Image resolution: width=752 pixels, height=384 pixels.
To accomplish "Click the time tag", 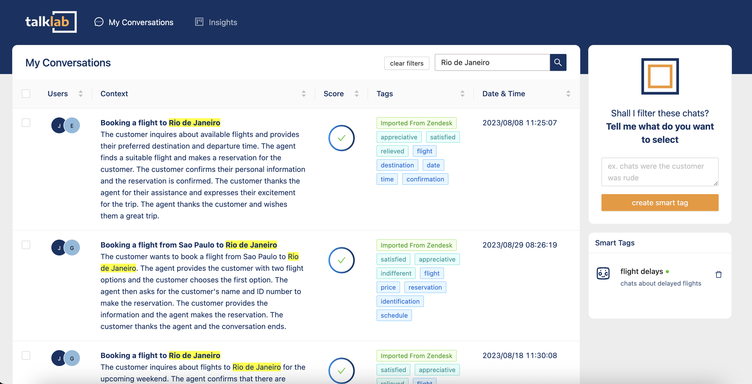I will [x=387, y=179].
